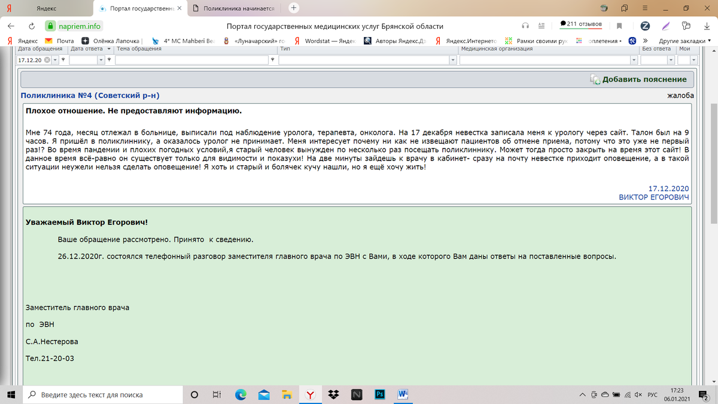Close the Портал государственных tab
Screen dimensions: 718x404
coord(180,8)
